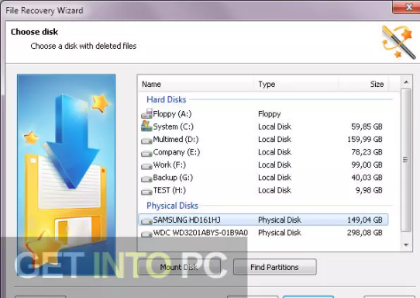The image size is (420, 298).
Task: Click the Mount Disk button
Action: tap(179, 267)
